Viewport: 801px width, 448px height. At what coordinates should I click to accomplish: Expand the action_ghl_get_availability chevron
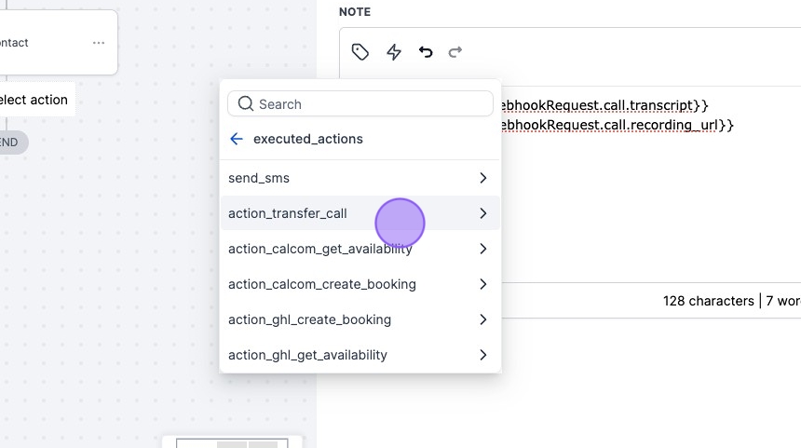coord(482,355)
